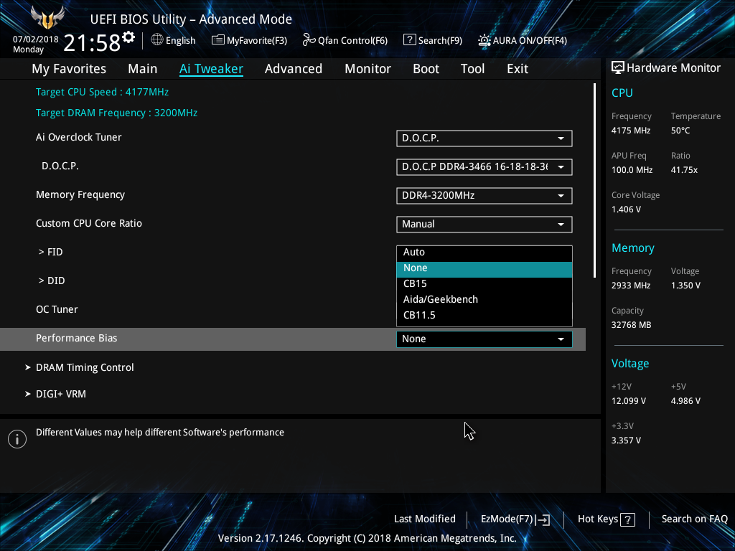Click the Custom CPU Core Ratio label
The image size is (735, 551).
(x=88, y=224)
